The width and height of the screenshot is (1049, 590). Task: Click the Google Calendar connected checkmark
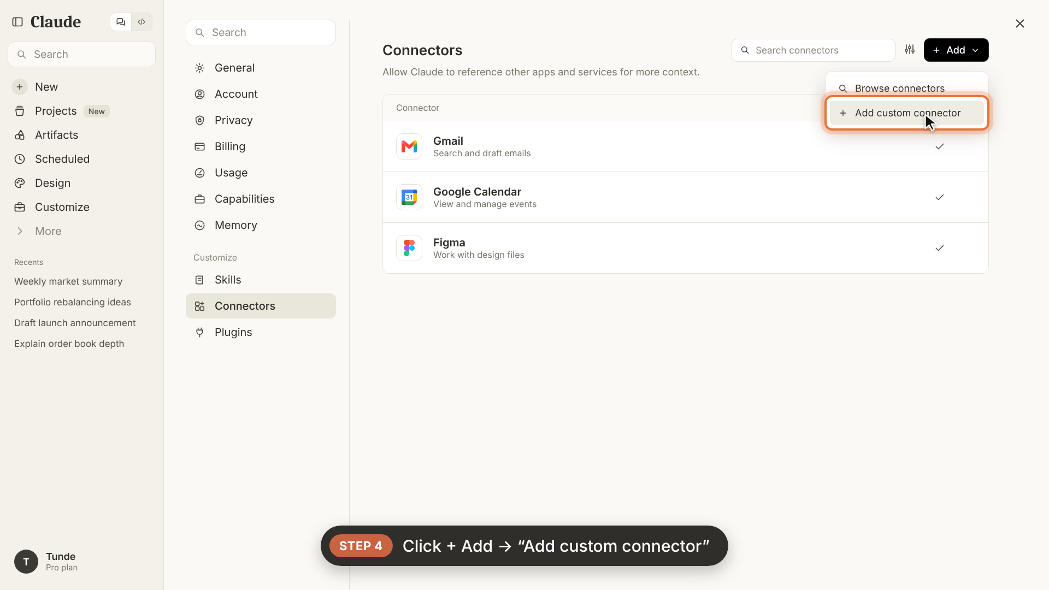tap(940, 197)
